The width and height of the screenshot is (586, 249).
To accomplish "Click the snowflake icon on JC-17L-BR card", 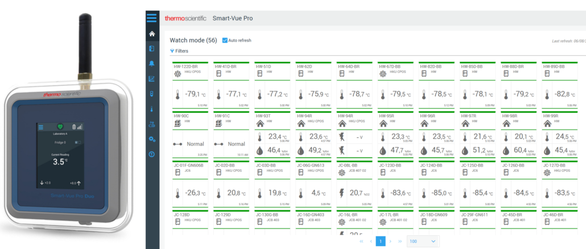I will tap(383, 222).
